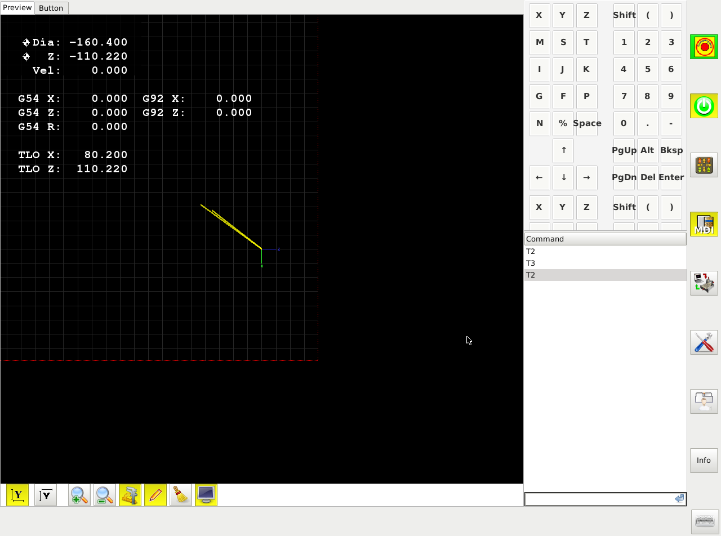Toggle the green machine power button
Screen dimensions: 721x536
704,106
